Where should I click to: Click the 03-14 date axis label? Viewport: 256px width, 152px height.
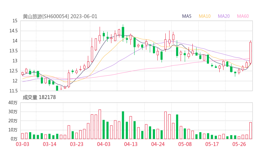pyautogui.click(x=49, y=144)
